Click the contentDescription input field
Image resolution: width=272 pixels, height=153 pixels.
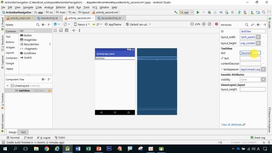click(x=250, y=64)
